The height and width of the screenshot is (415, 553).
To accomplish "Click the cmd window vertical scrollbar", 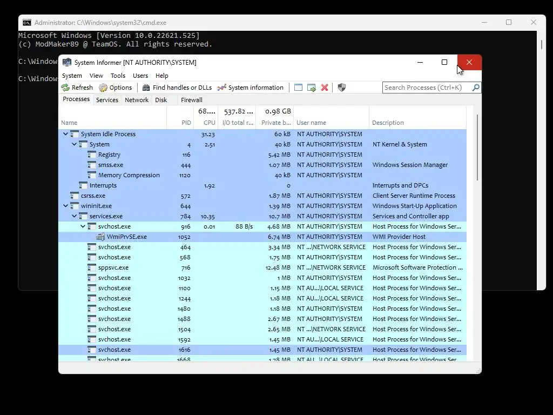I will click(541, 44).
